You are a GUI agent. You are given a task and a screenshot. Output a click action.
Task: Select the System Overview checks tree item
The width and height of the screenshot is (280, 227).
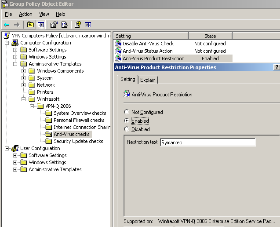pyautogui.click(x=80, y=113)
